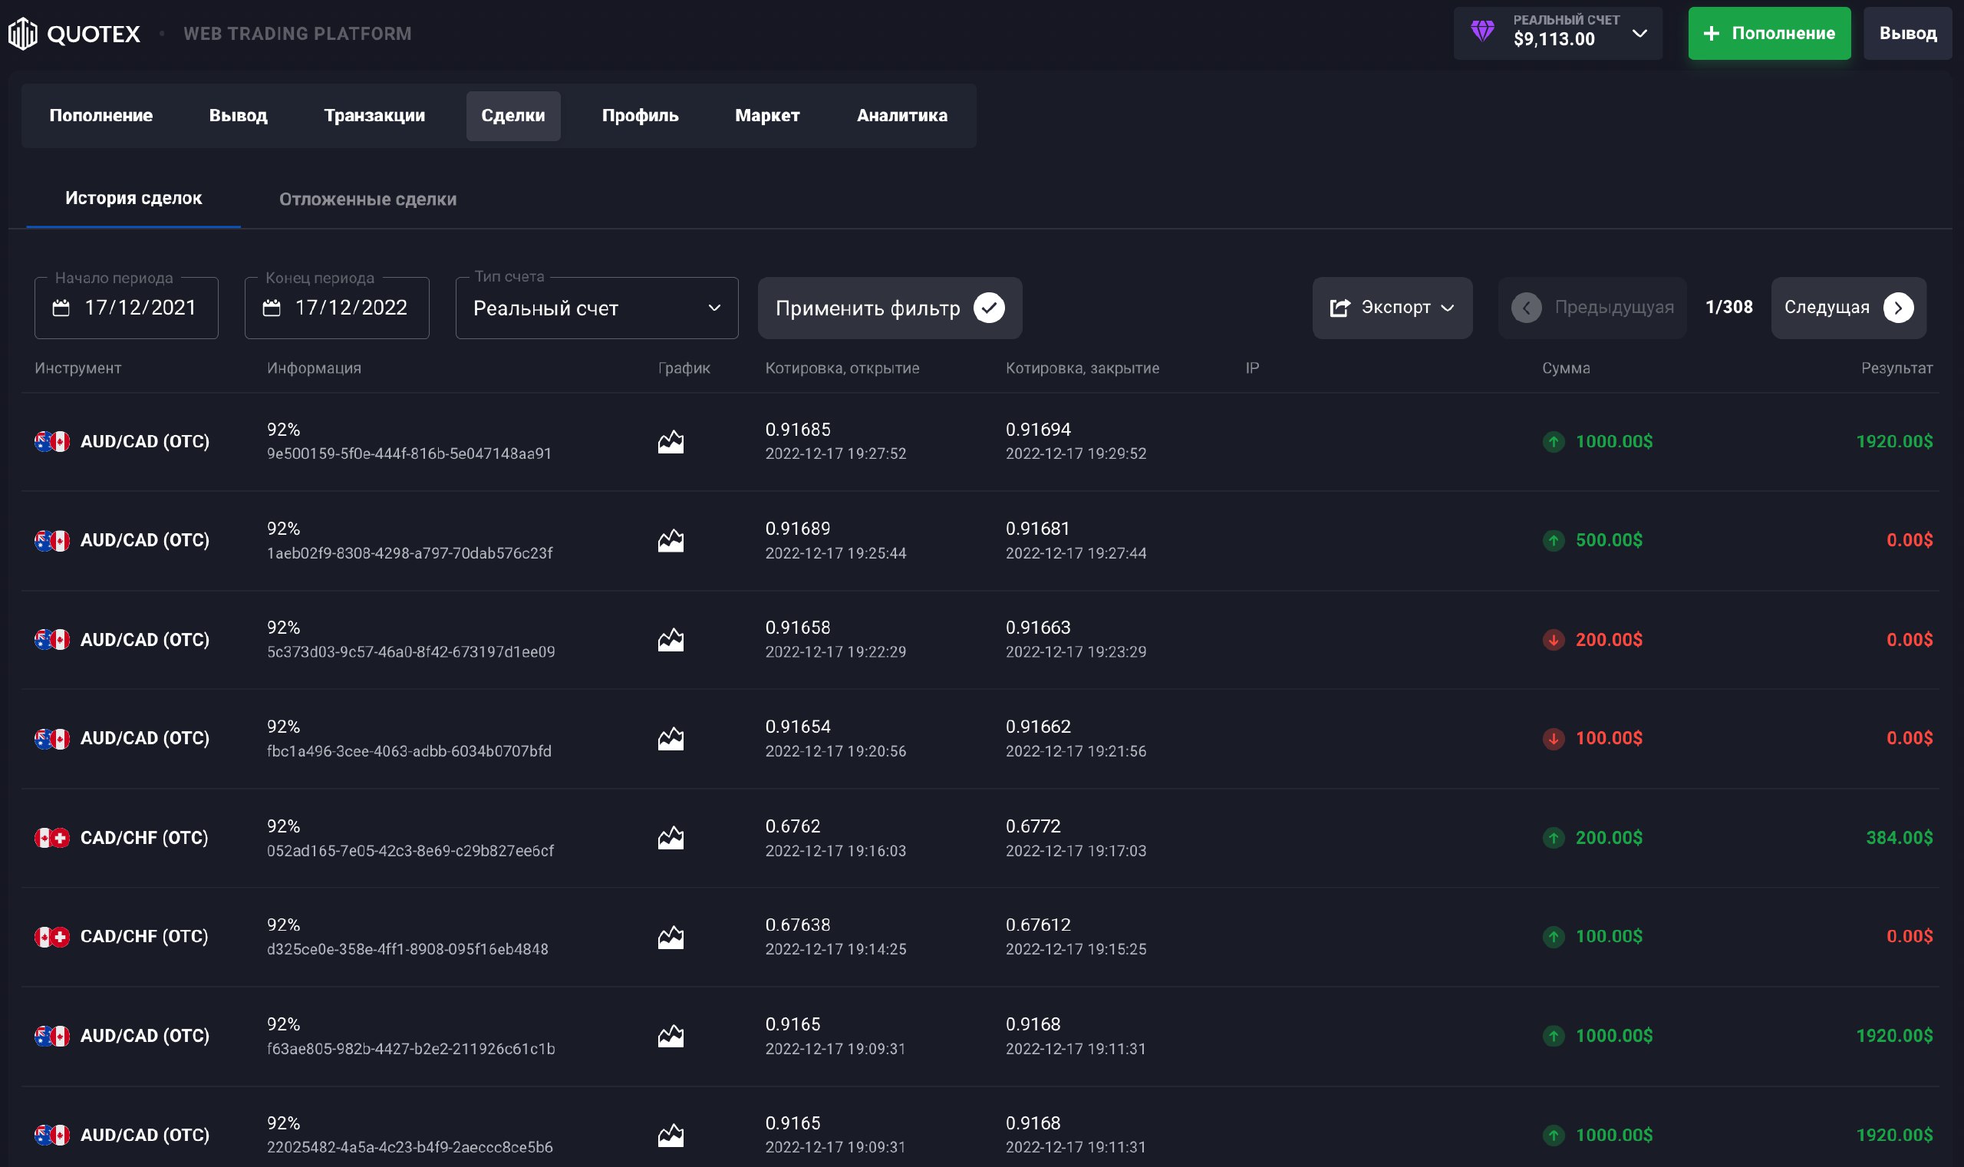1964x1167 pixels.
Task: Click trade ID fbc1a496-3cee-4063-adbb-6034b0707bfd
Action: coord(409,751)
